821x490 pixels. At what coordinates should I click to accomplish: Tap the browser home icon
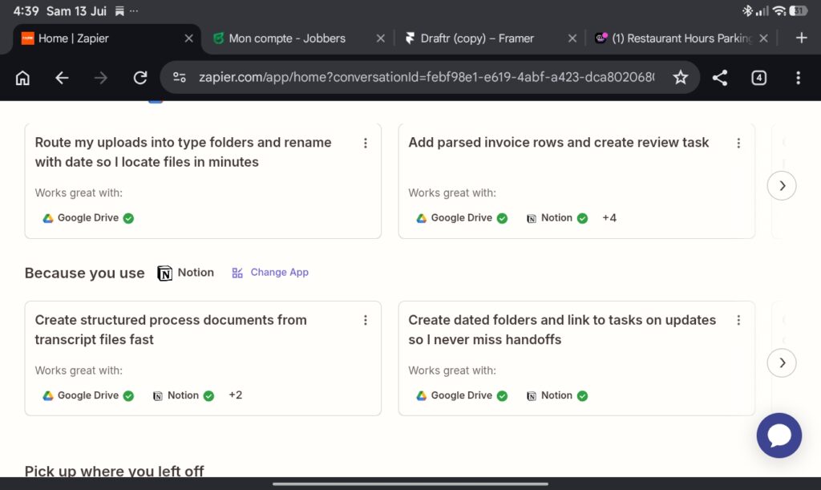[22, 78]
